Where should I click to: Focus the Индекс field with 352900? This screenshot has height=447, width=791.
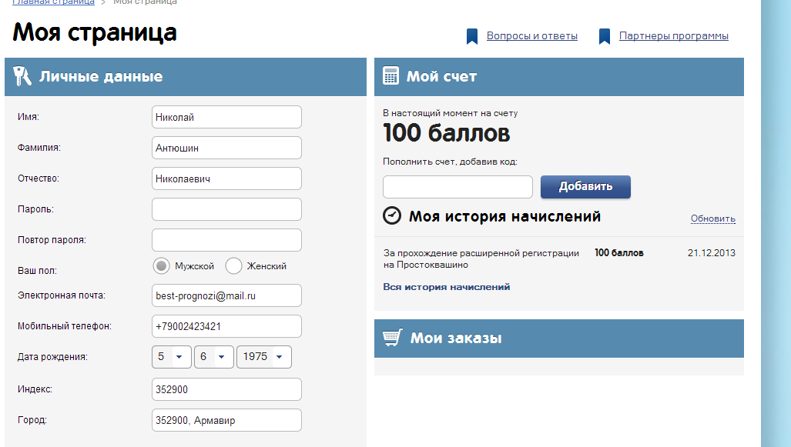[226, 389]
